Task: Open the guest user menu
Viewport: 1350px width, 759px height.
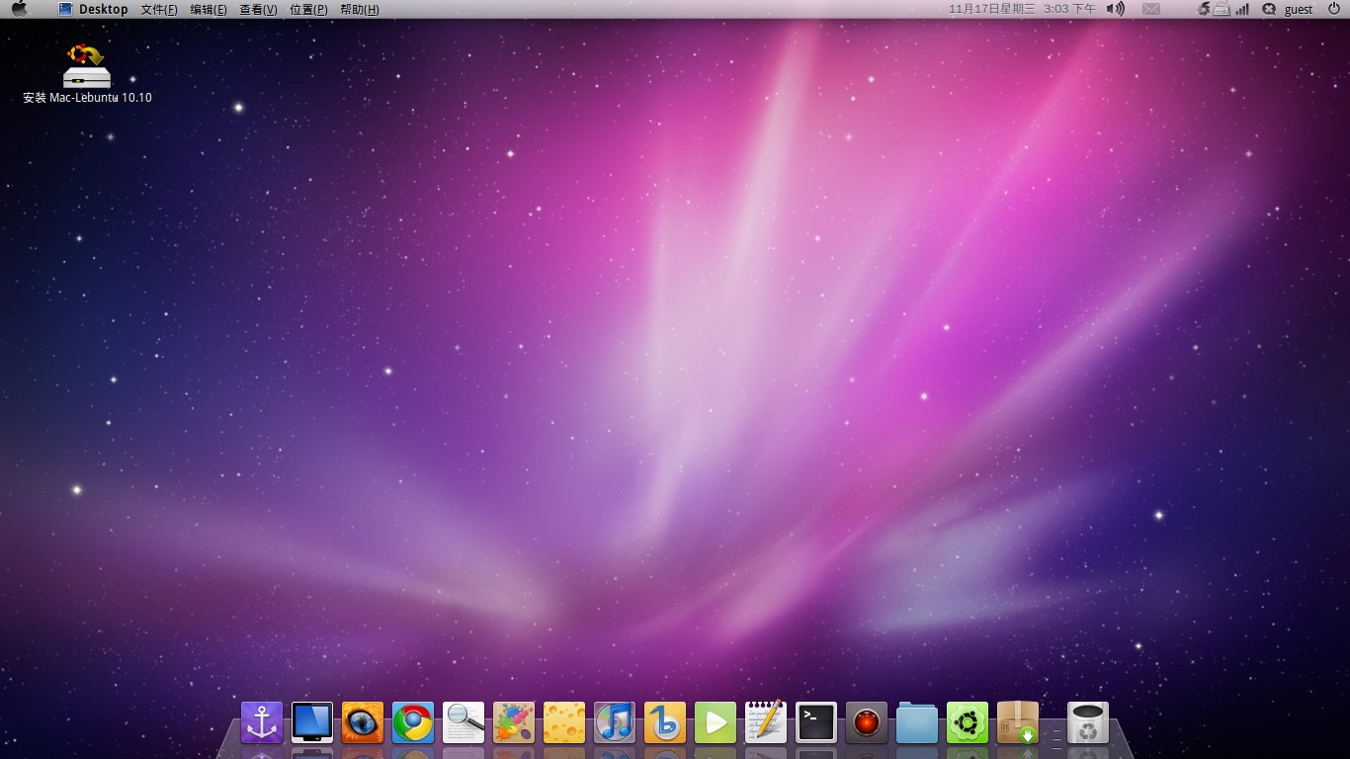Action: pyautogui.click(x=1299, y=9)
